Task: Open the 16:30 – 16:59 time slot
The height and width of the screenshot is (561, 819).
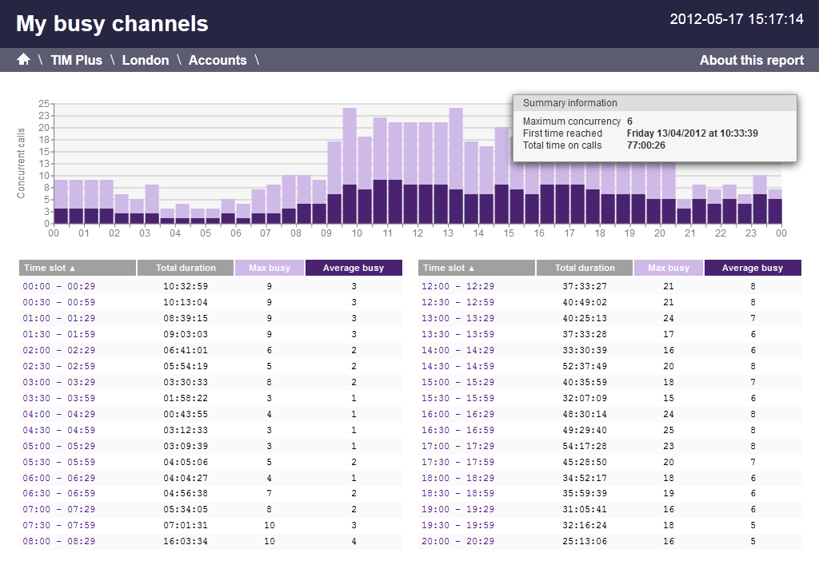Action: click(x=458, y=430)
